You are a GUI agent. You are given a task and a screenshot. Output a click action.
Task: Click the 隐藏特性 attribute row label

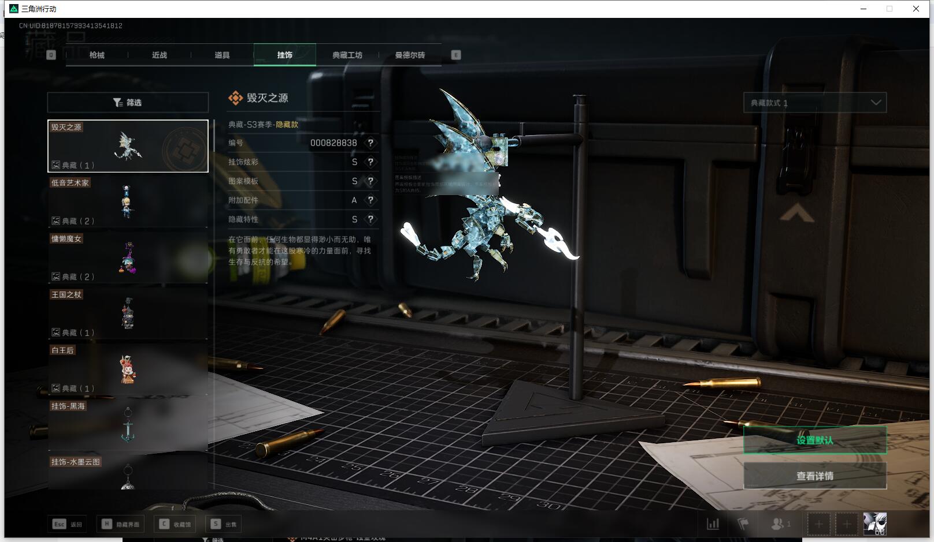pos(243,219)
